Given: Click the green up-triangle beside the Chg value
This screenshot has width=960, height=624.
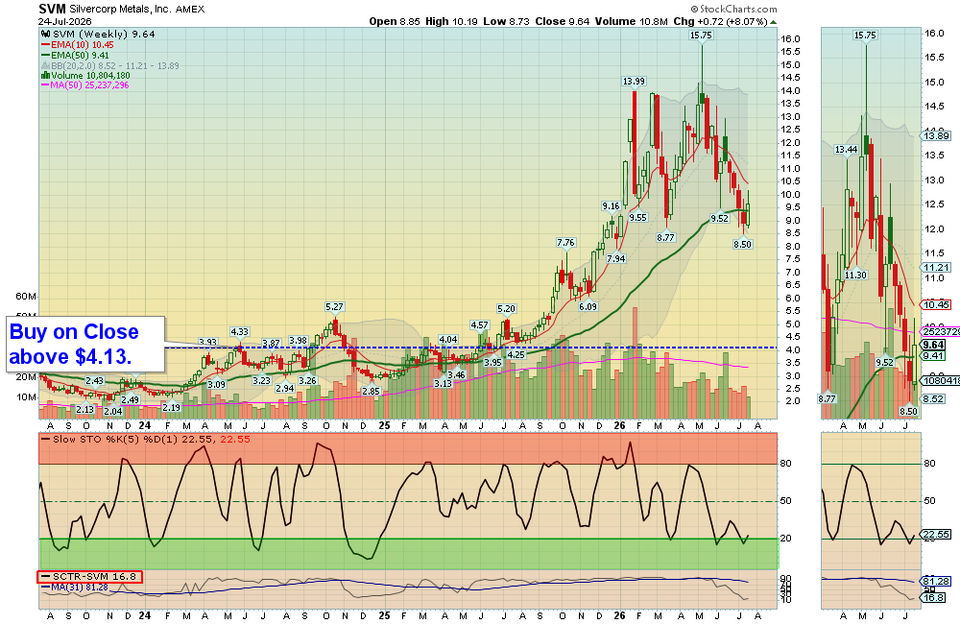Looking at the screenshot, I should click(773, 22).
